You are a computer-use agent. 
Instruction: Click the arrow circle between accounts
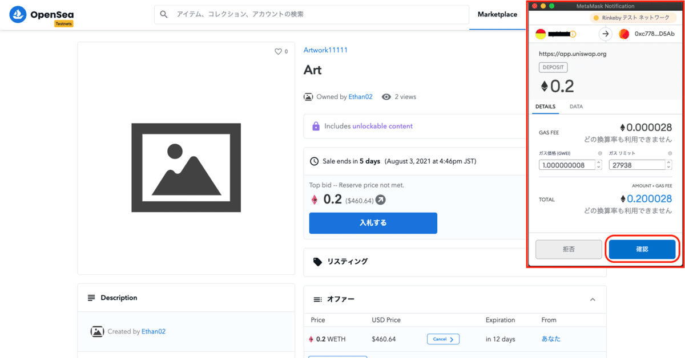[605, 34]
